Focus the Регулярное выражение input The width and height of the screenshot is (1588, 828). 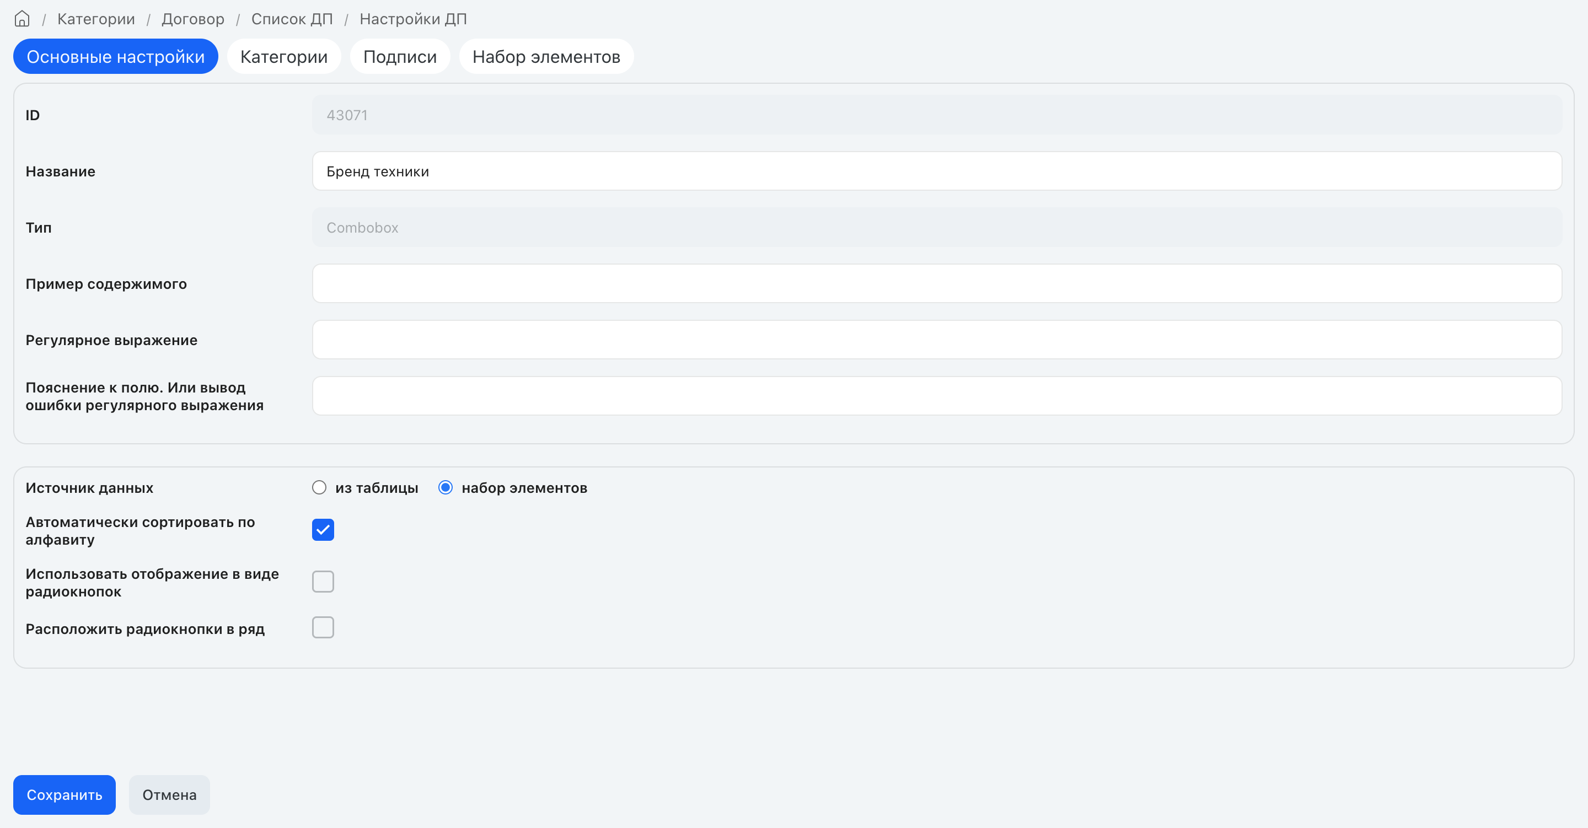coord(937,340)
